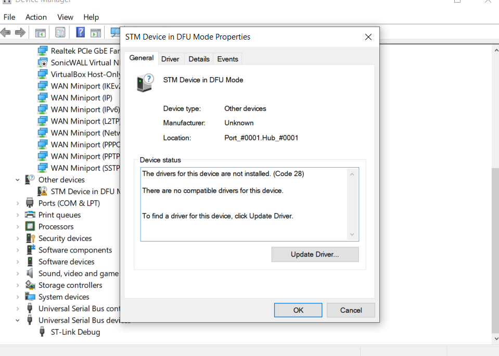Click the Back navigation arrow in the toolbar
The width and height of the screenshot is (499, 356).
(x=5, y=32)
